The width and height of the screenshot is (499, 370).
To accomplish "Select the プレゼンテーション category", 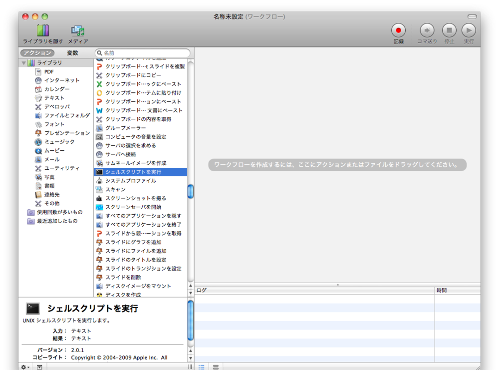I will click(x=62, y=133).
